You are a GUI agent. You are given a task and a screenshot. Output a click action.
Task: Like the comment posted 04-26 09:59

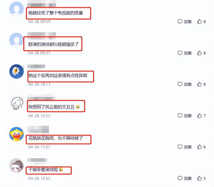pos(199,21)
